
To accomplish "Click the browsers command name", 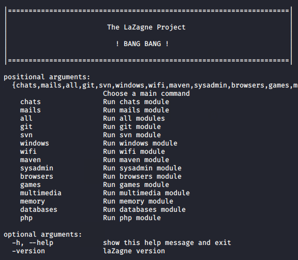I will [37, 176].
